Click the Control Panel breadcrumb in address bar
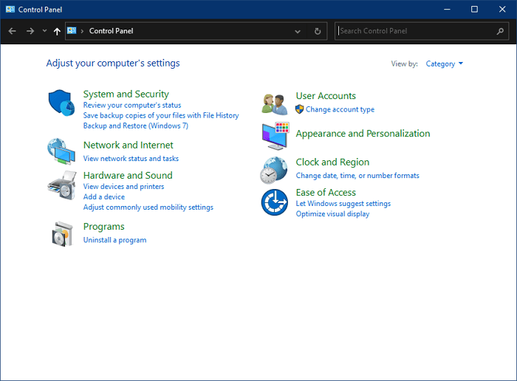The width and height of the screenshot is (517, 381). point(111,31)
